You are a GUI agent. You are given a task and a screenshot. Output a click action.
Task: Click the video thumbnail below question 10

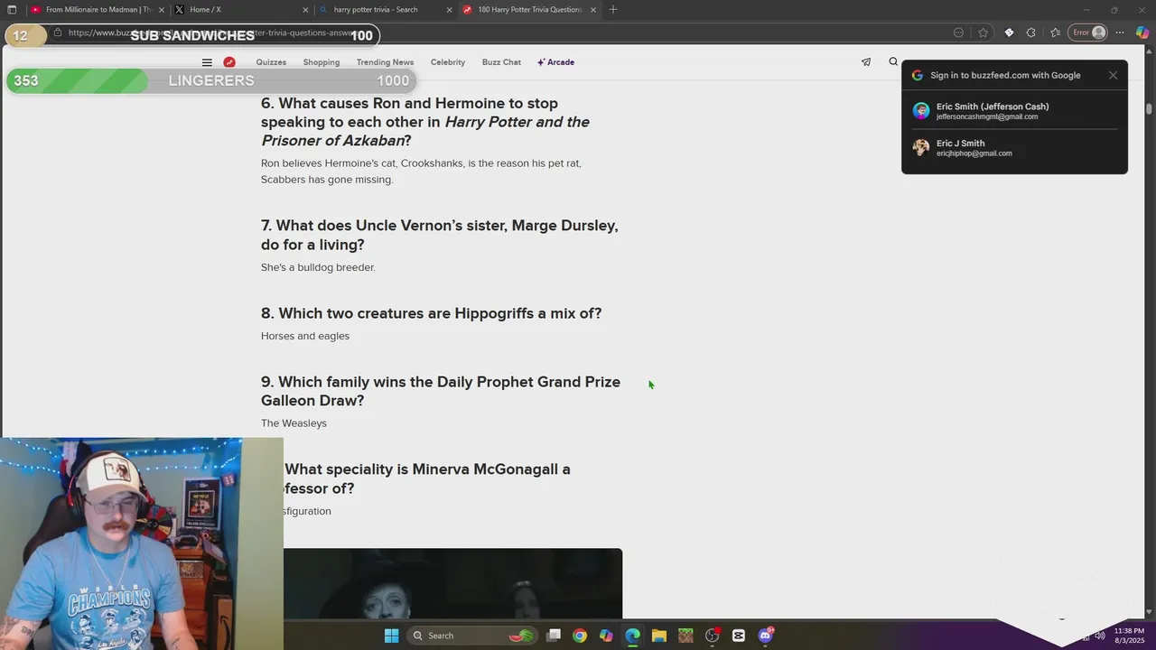[x=452, y=583]
